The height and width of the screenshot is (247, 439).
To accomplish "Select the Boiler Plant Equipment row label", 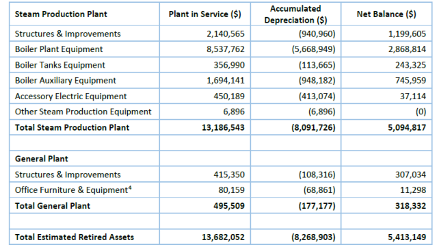I will tap(59, 49).
